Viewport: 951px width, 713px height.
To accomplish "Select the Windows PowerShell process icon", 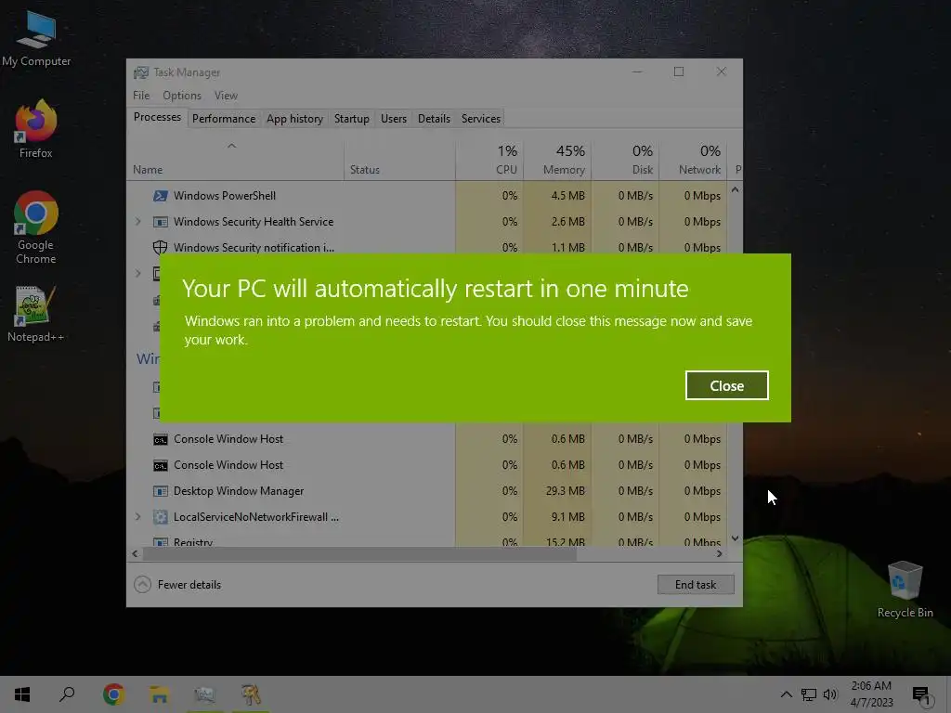I will pos(160,195).
